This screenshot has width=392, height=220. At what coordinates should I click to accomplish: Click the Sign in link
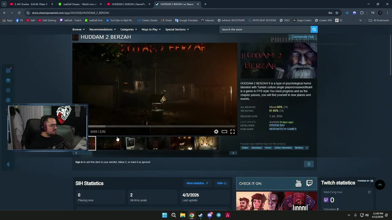point(79,162)
